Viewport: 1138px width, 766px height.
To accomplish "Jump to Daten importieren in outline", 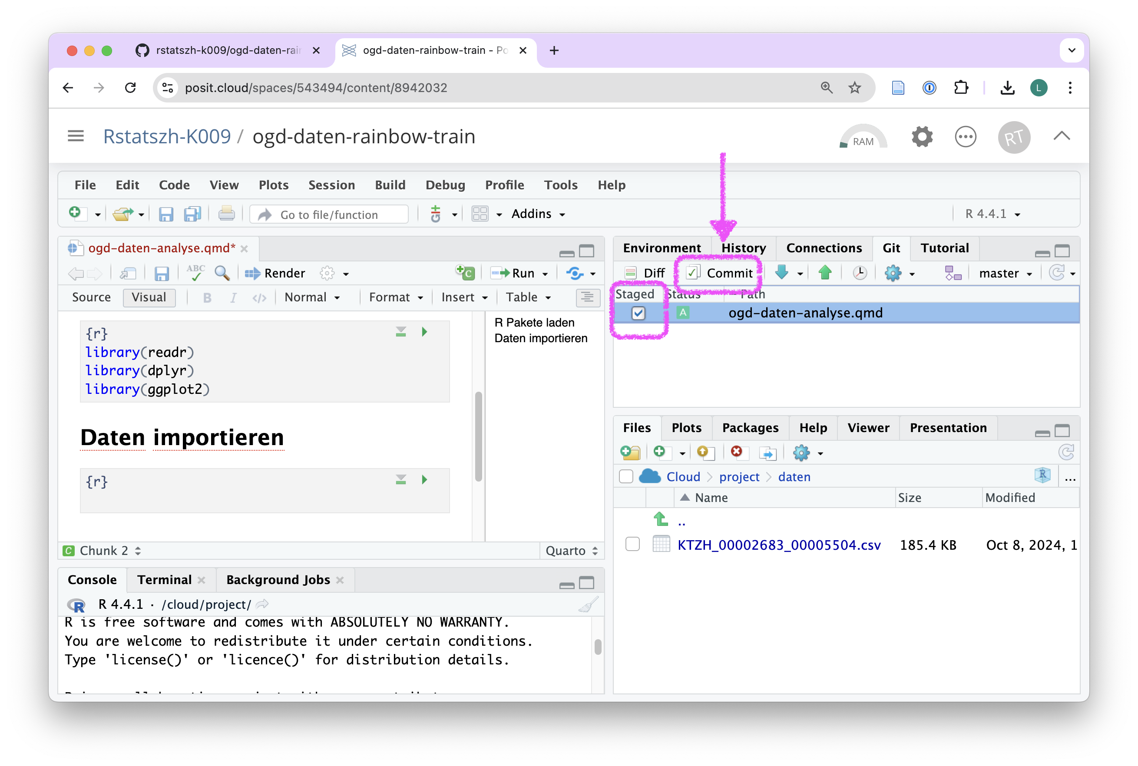I will [540, 338].
